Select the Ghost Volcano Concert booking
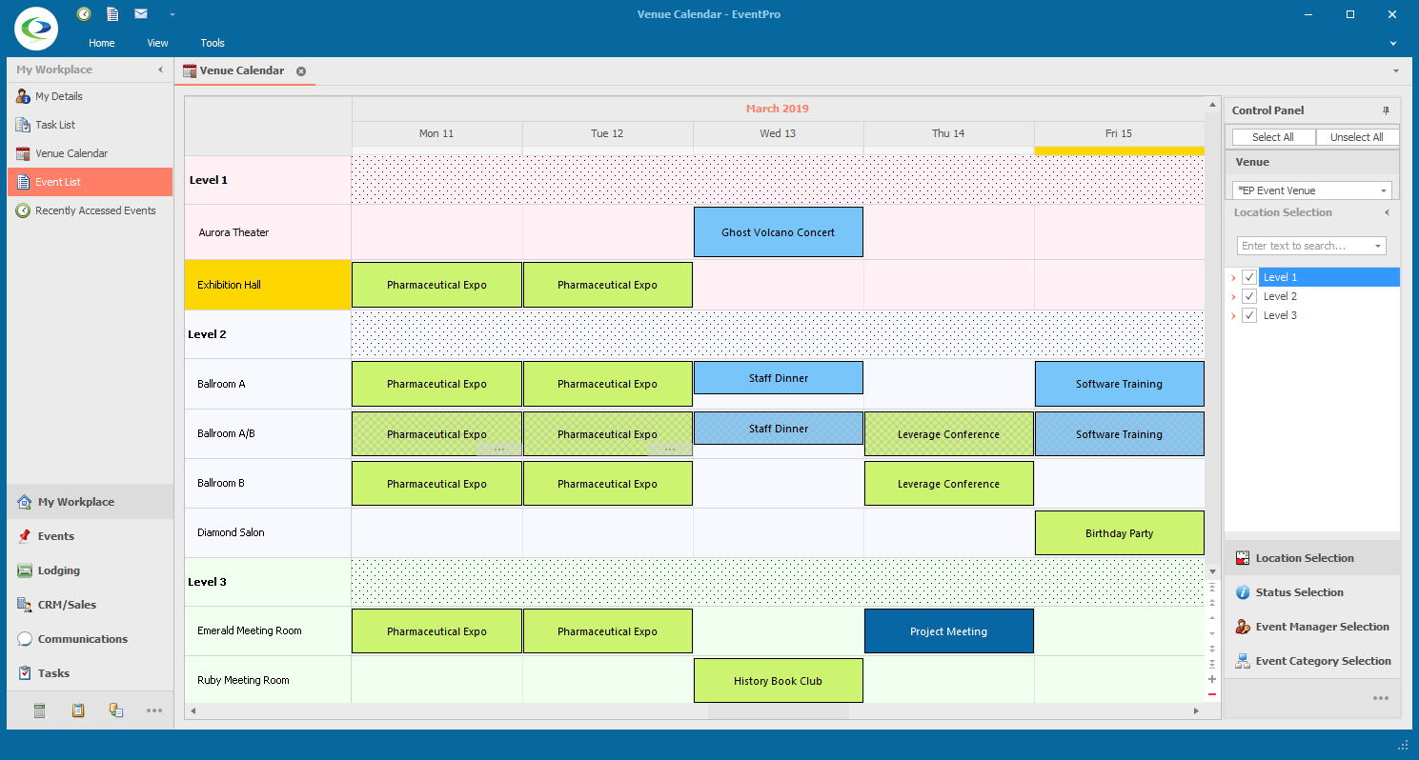The image size is (1419, 760). [779, 232]
